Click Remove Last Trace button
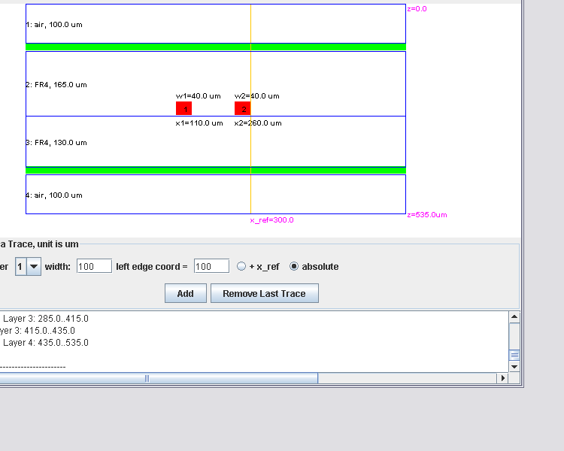Image resolution: width=564 pixels, height=451 pixels. [x=264, y=293]
